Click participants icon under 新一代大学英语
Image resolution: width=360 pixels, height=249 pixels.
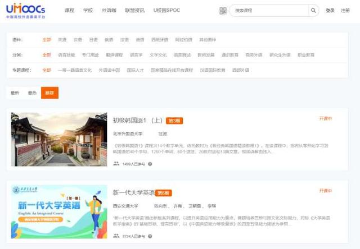point(116,237)
